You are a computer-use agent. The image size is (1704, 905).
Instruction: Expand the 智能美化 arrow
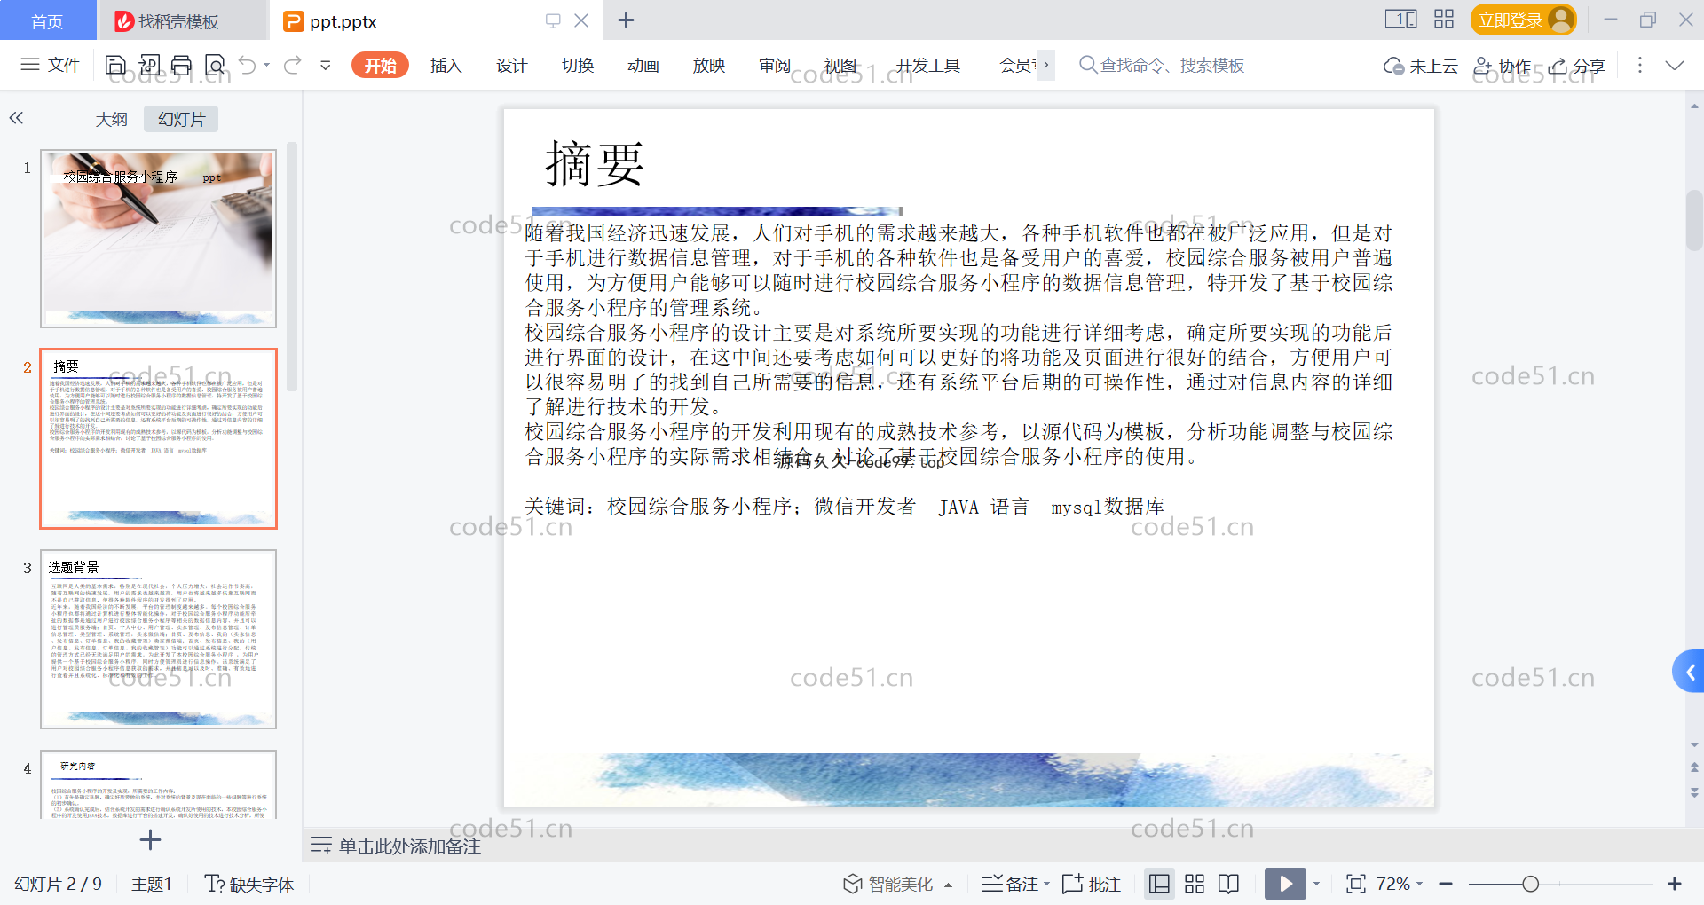[948, 885]
